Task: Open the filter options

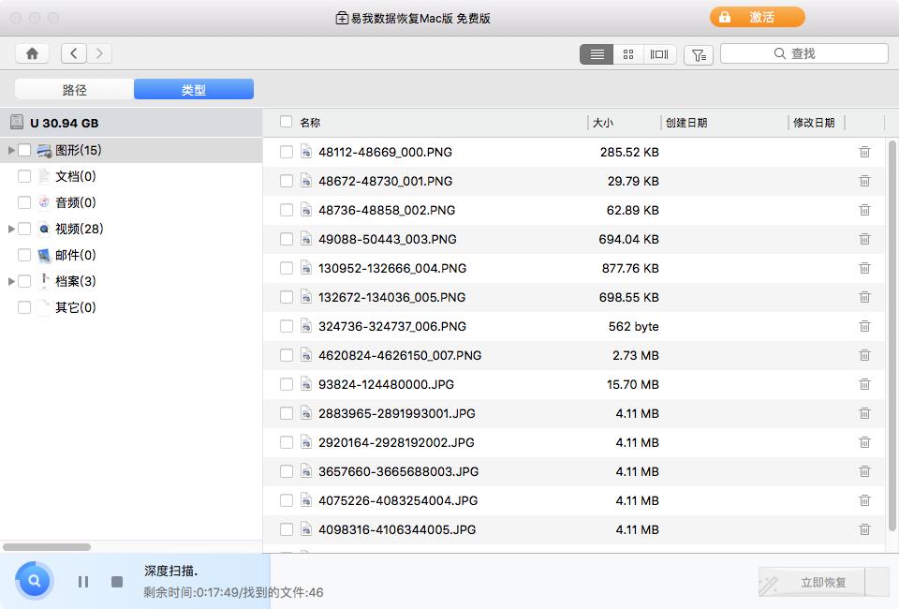Action: pos(698,54)
